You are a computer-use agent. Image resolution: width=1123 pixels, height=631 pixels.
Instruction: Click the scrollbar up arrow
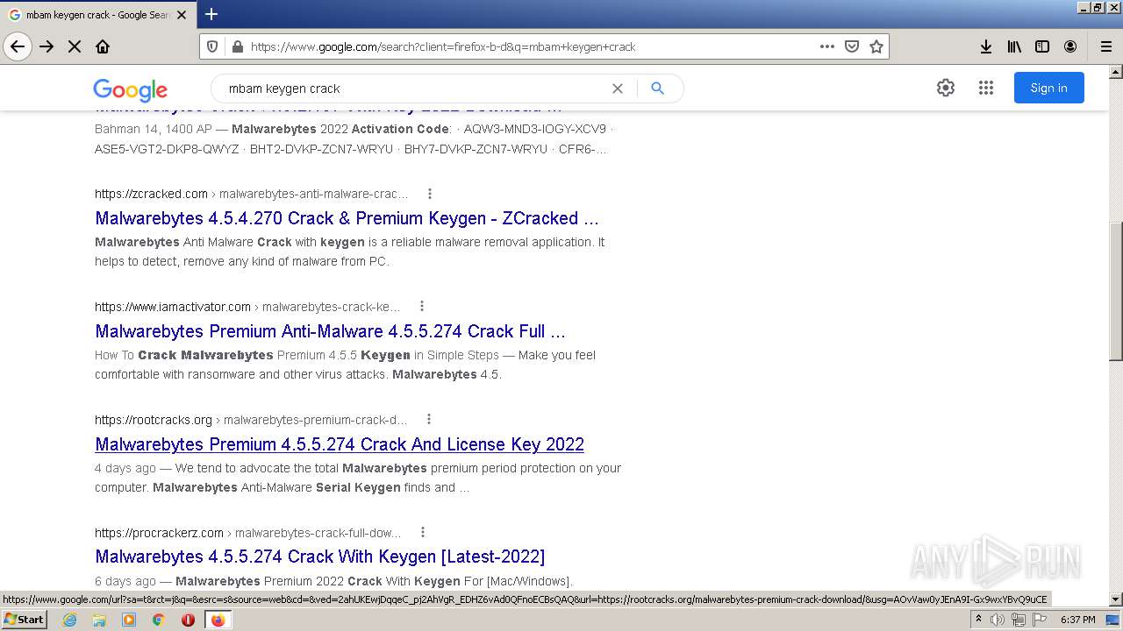(x=1116, y=72)
